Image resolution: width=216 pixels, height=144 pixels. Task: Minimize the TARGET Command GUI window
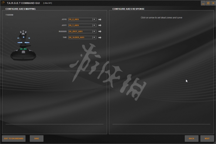click(203, 3)
